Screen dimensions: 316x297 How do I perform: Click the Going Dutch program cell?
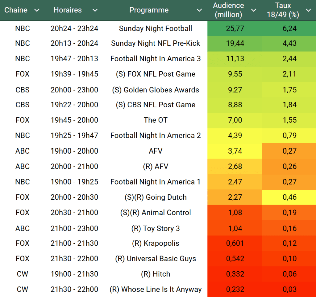[156, 197]
